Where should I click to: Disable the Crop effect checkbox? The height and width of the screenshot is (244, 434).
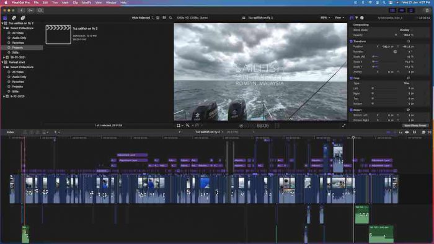[351, 78]
